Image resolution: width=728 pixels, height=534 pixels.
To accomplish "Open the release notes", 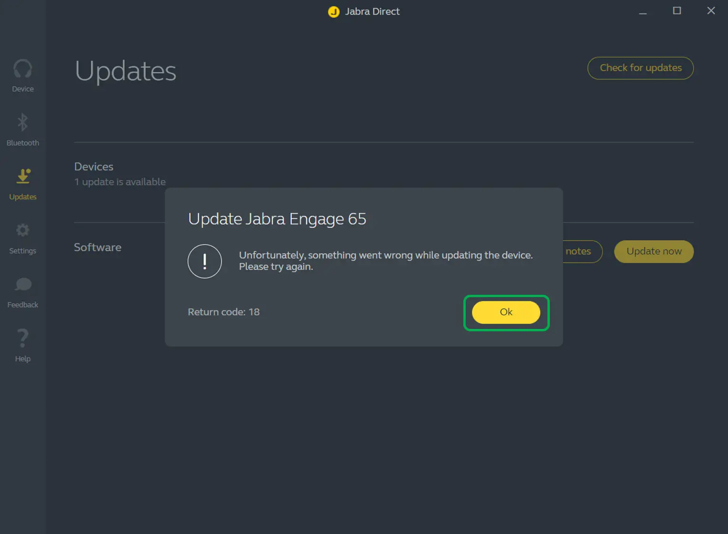I will tap(578, 252).
